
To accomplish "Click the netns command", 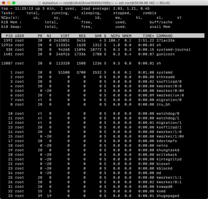I will pos(162,146).
